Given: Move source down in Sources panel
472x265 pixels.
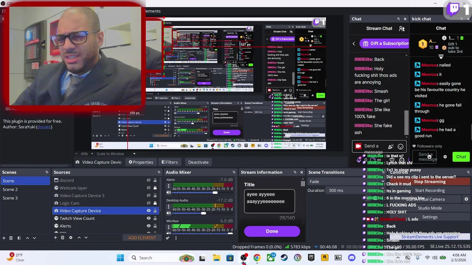Looking at the screenshot, I should coord(86,238).
